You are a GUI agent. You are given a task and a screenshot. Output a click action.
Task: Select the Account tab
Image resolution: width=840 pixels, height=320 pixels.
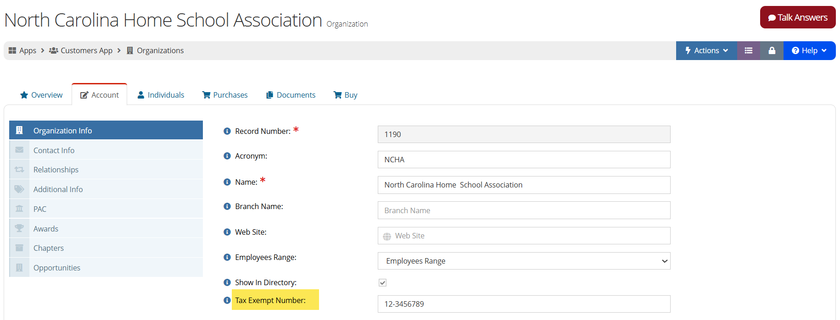(x=100, y=94)
